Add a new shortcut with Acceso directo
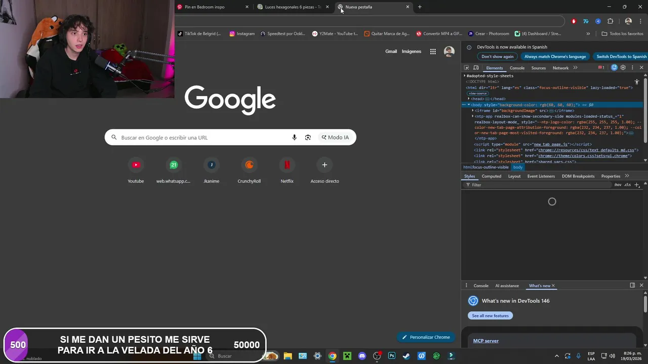 [x=325, y=171]
